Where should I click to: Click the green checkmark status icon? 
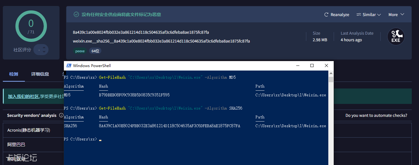pyautogui.click(x=76, y=14)
